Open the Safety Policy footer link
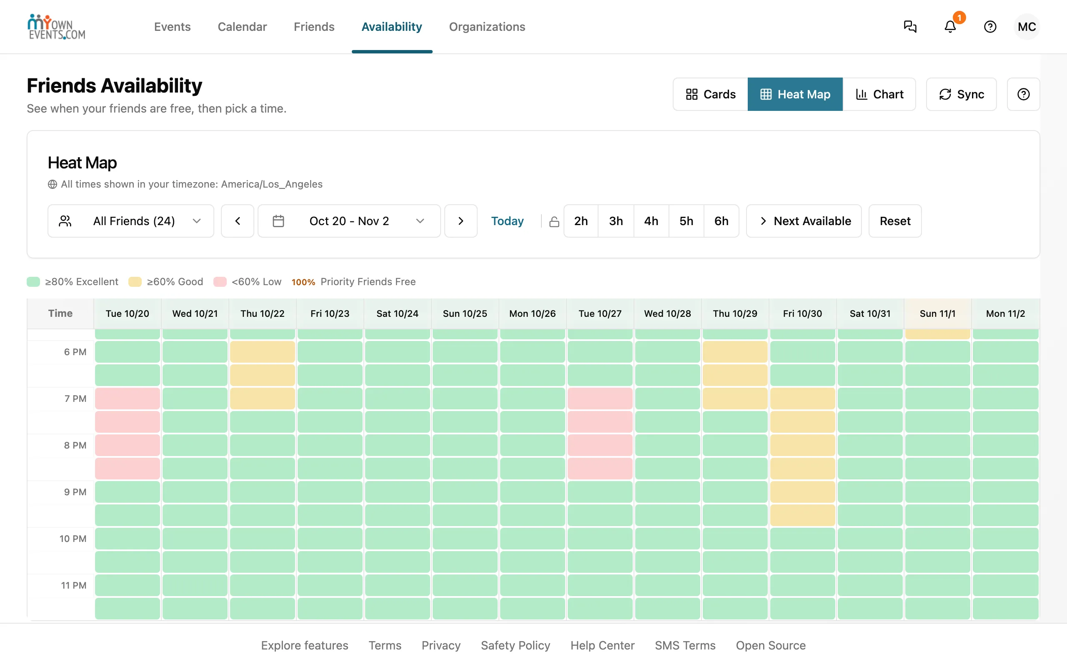This screenshot has width=1067, height=667. click(516, 645)
